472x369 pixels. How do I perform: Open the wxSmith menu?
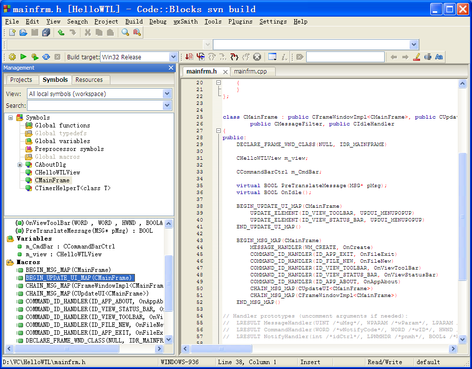(x=186, y=22)
